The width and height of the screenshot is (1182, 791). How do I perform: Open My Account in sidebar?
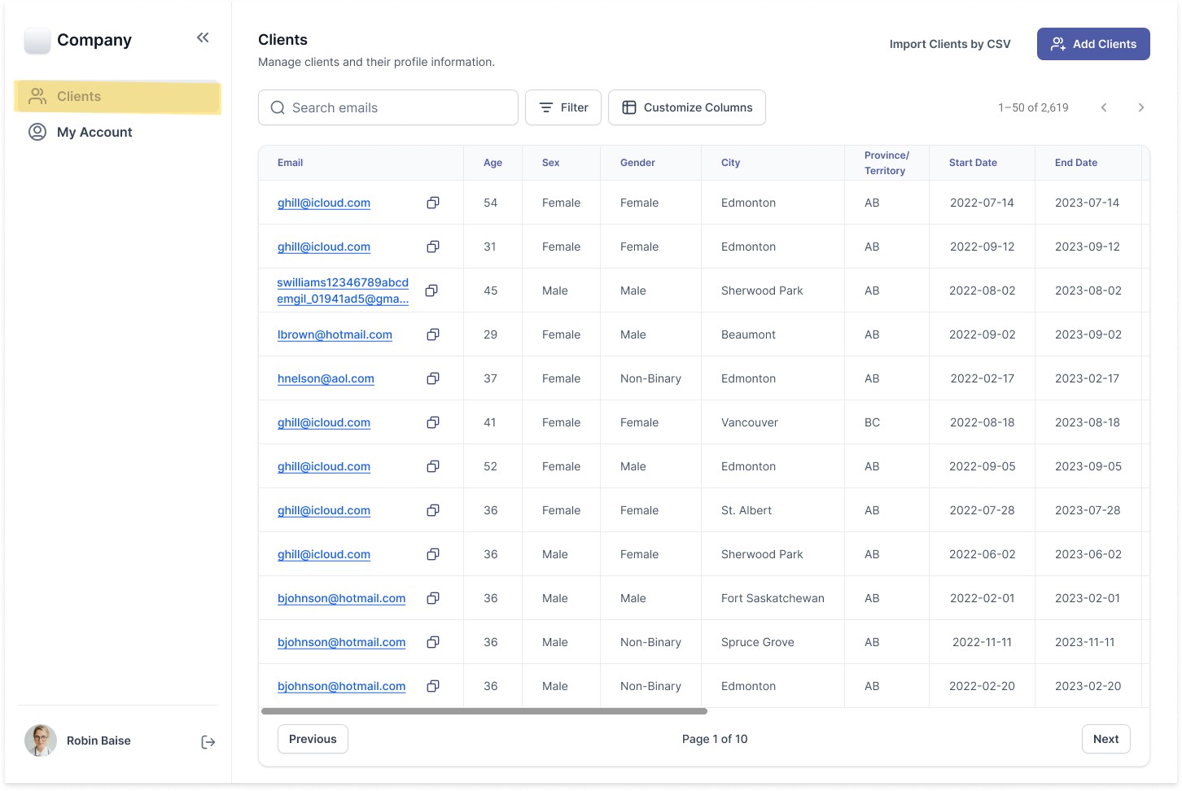click(94, 132)
